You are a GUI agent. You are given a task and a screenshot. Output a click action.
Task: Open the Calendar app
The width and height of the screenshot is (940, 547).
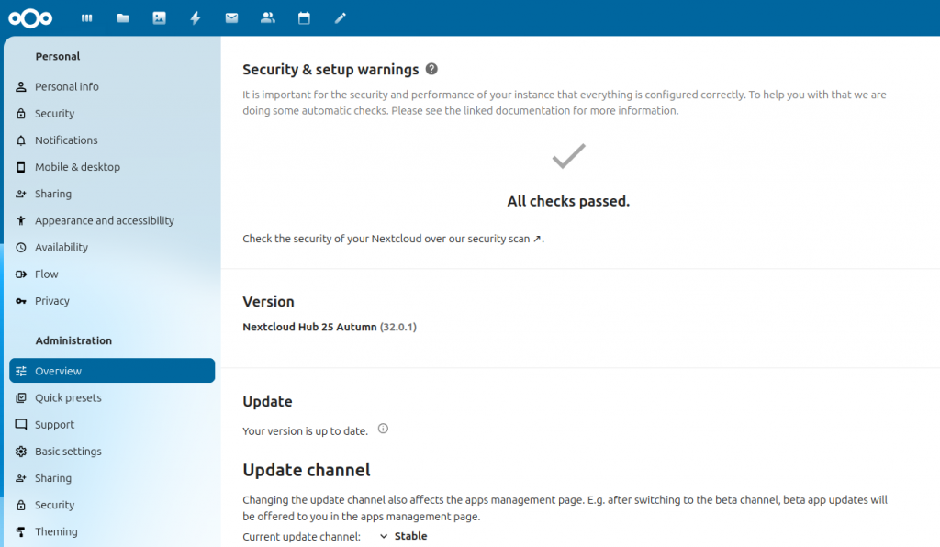pyautogui.click(x=304, y=17)
